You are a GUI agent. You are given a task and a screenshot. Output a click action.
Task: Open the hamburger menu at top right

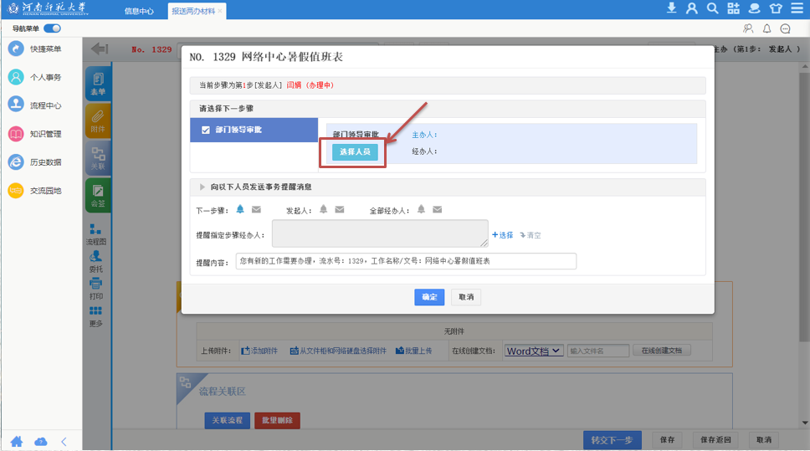(x=797, y=9)
